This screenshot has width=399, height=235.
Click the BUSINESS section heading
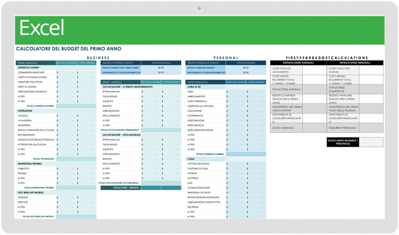click(x=98, y=58)
